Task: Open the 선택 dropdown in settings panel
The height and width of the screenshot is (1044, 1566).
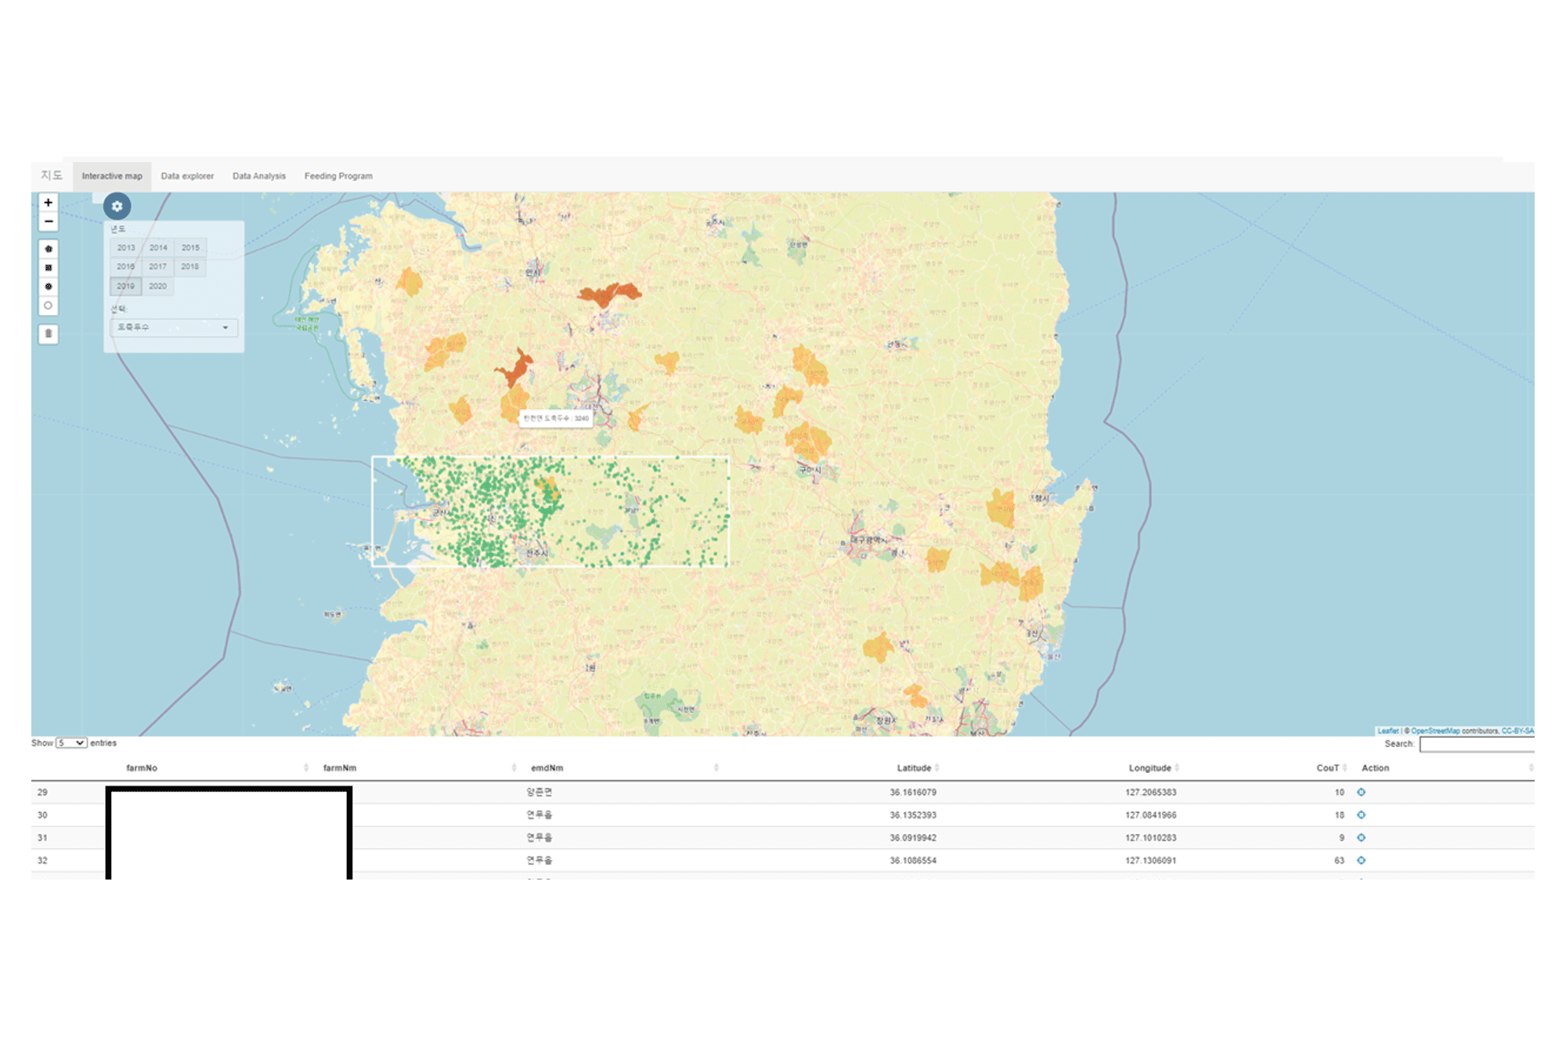Action: [x=173, y=327]
